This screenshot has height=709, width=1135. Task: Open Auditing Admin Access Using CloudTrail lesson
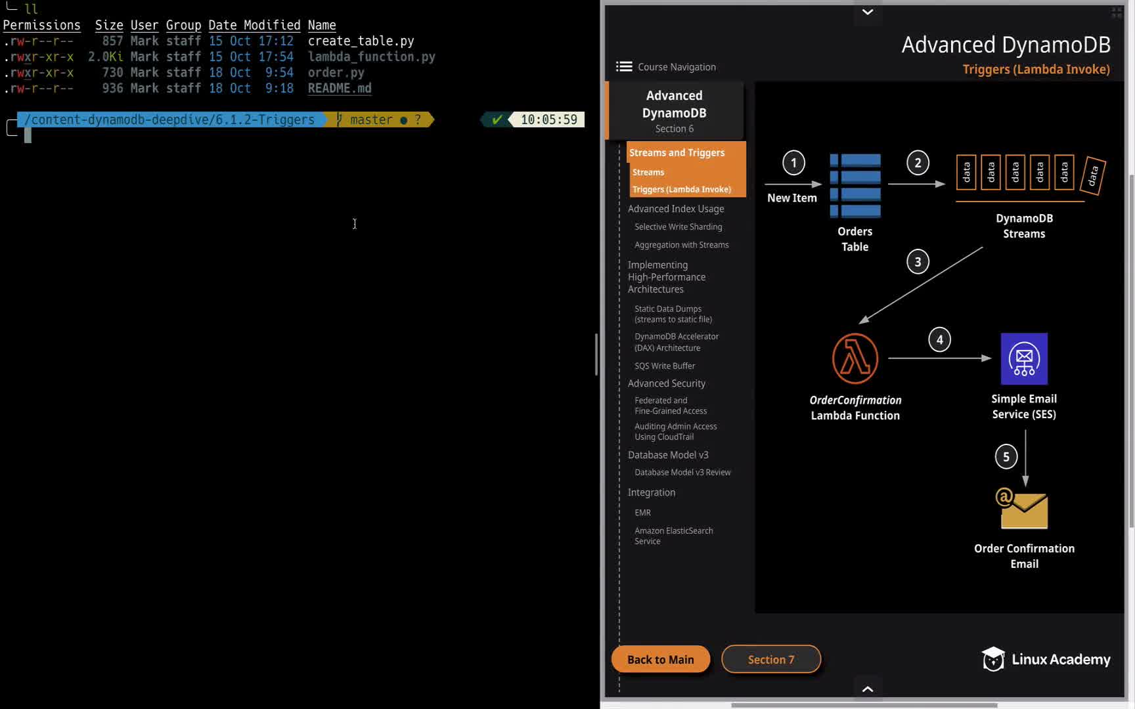(x=676, y=431)
